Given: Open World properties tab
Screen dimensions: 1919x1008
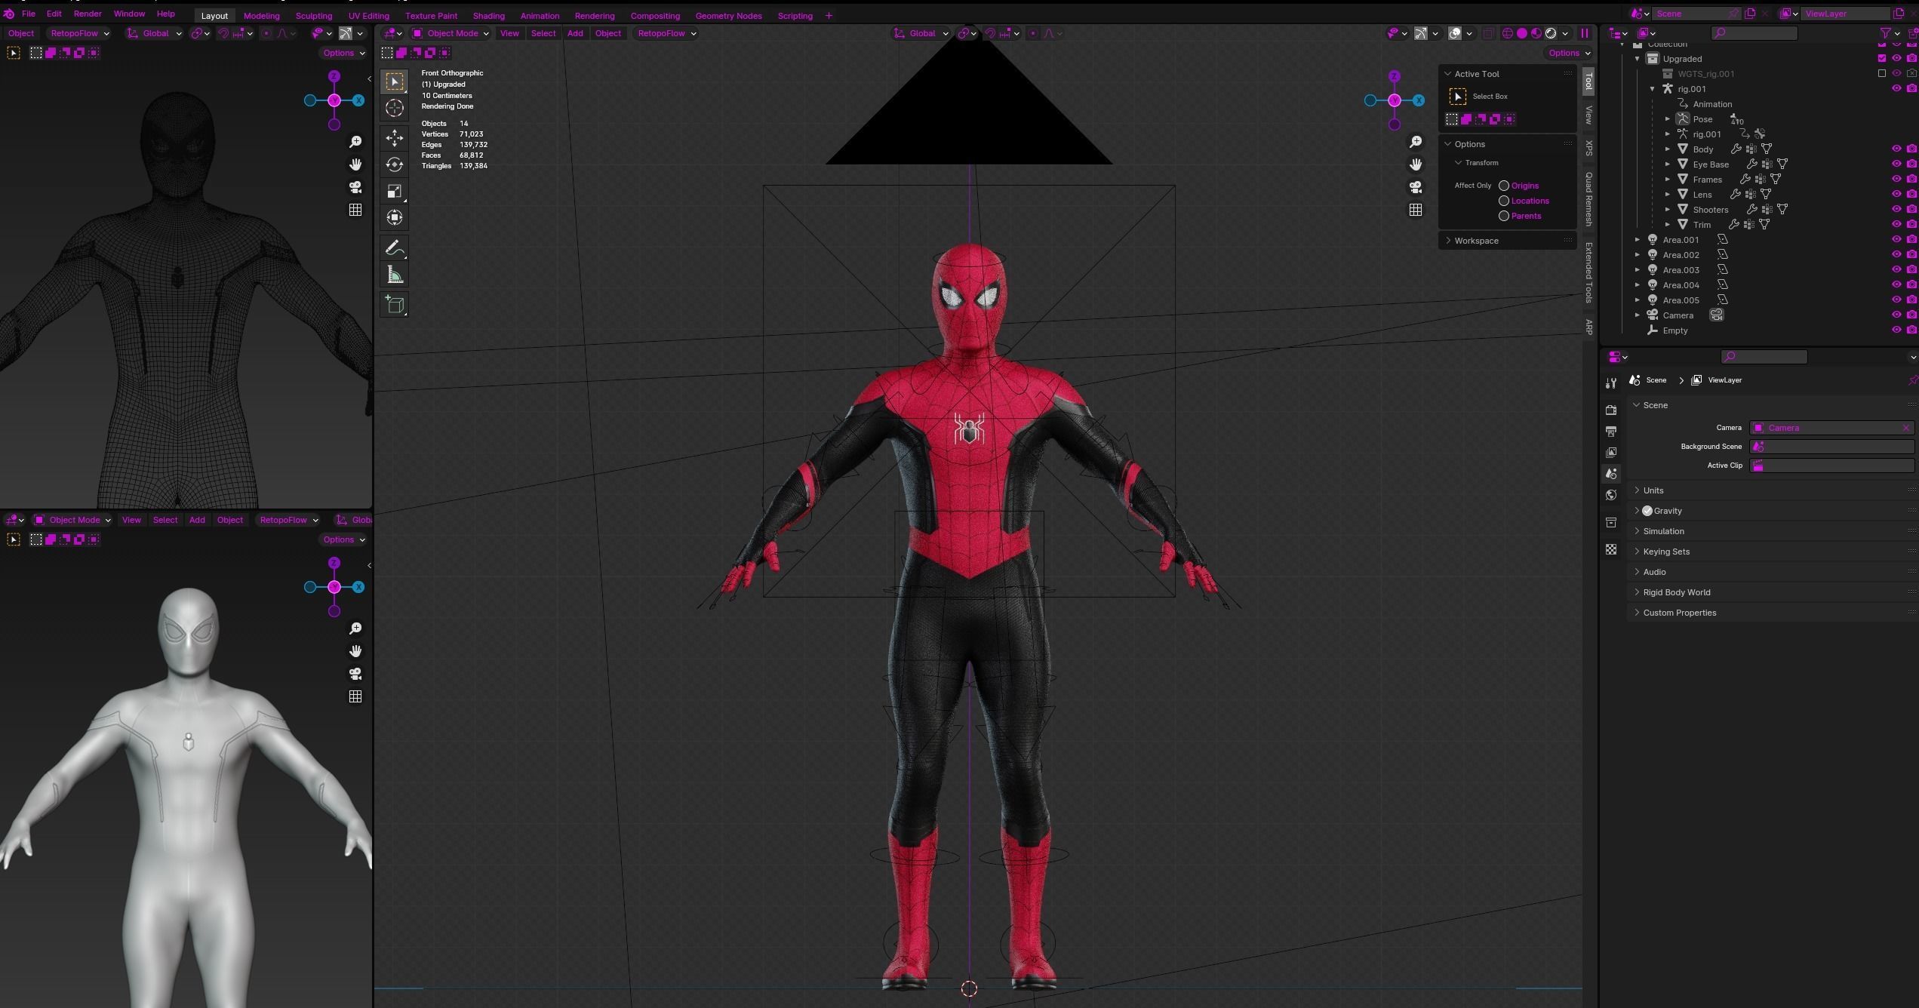Looking at the screenshot, I should pyautogui.click(x=1611, y=495).
